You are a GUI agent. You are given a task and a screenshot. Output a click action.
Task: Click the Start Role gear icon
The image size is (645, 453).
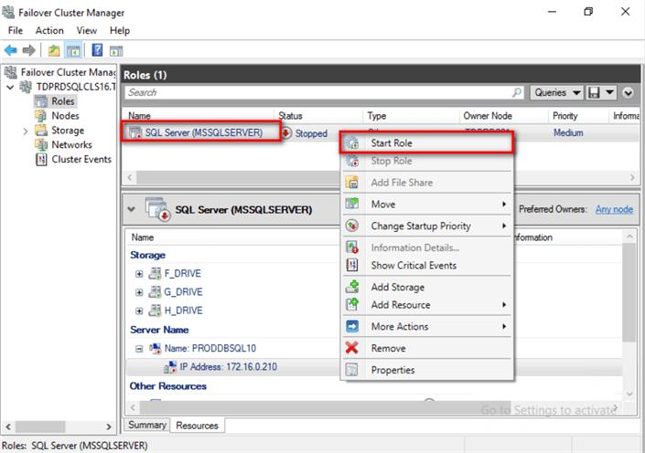pyautogui.click(x=352, y=142)
